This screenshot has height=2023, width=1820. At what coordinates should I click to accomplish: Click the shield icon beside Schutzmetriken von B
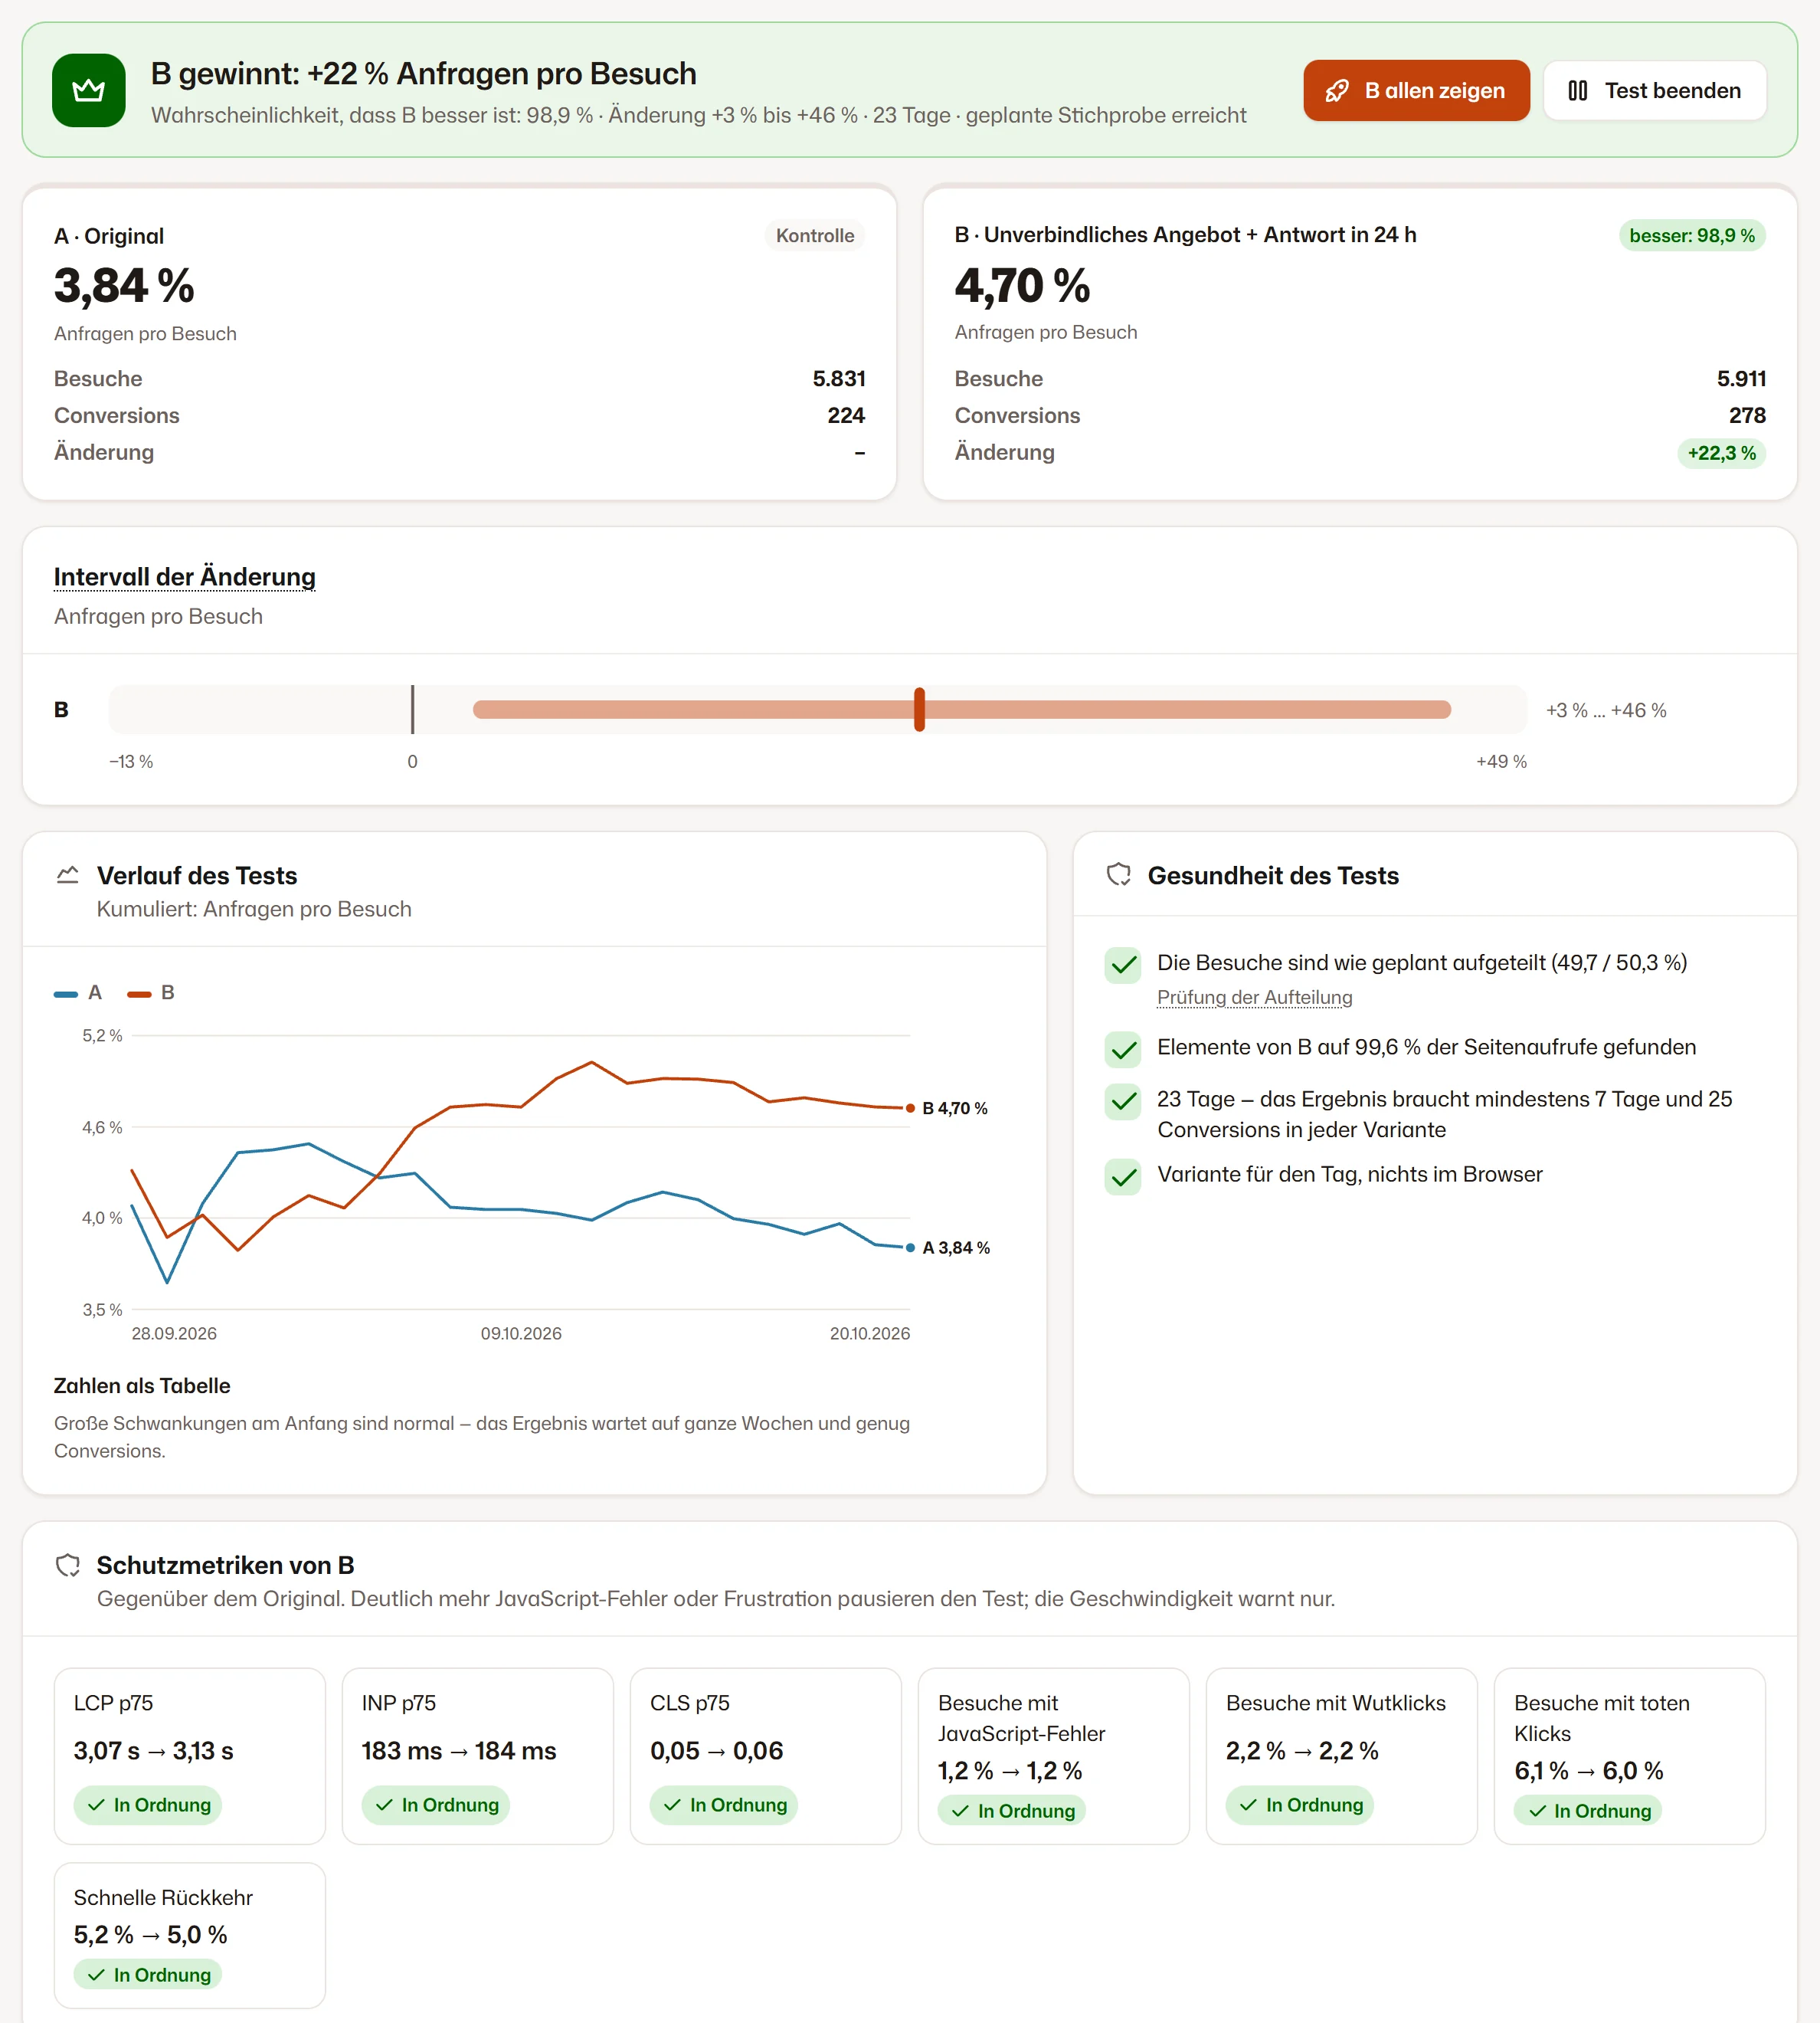click(x=67, y=1566)
